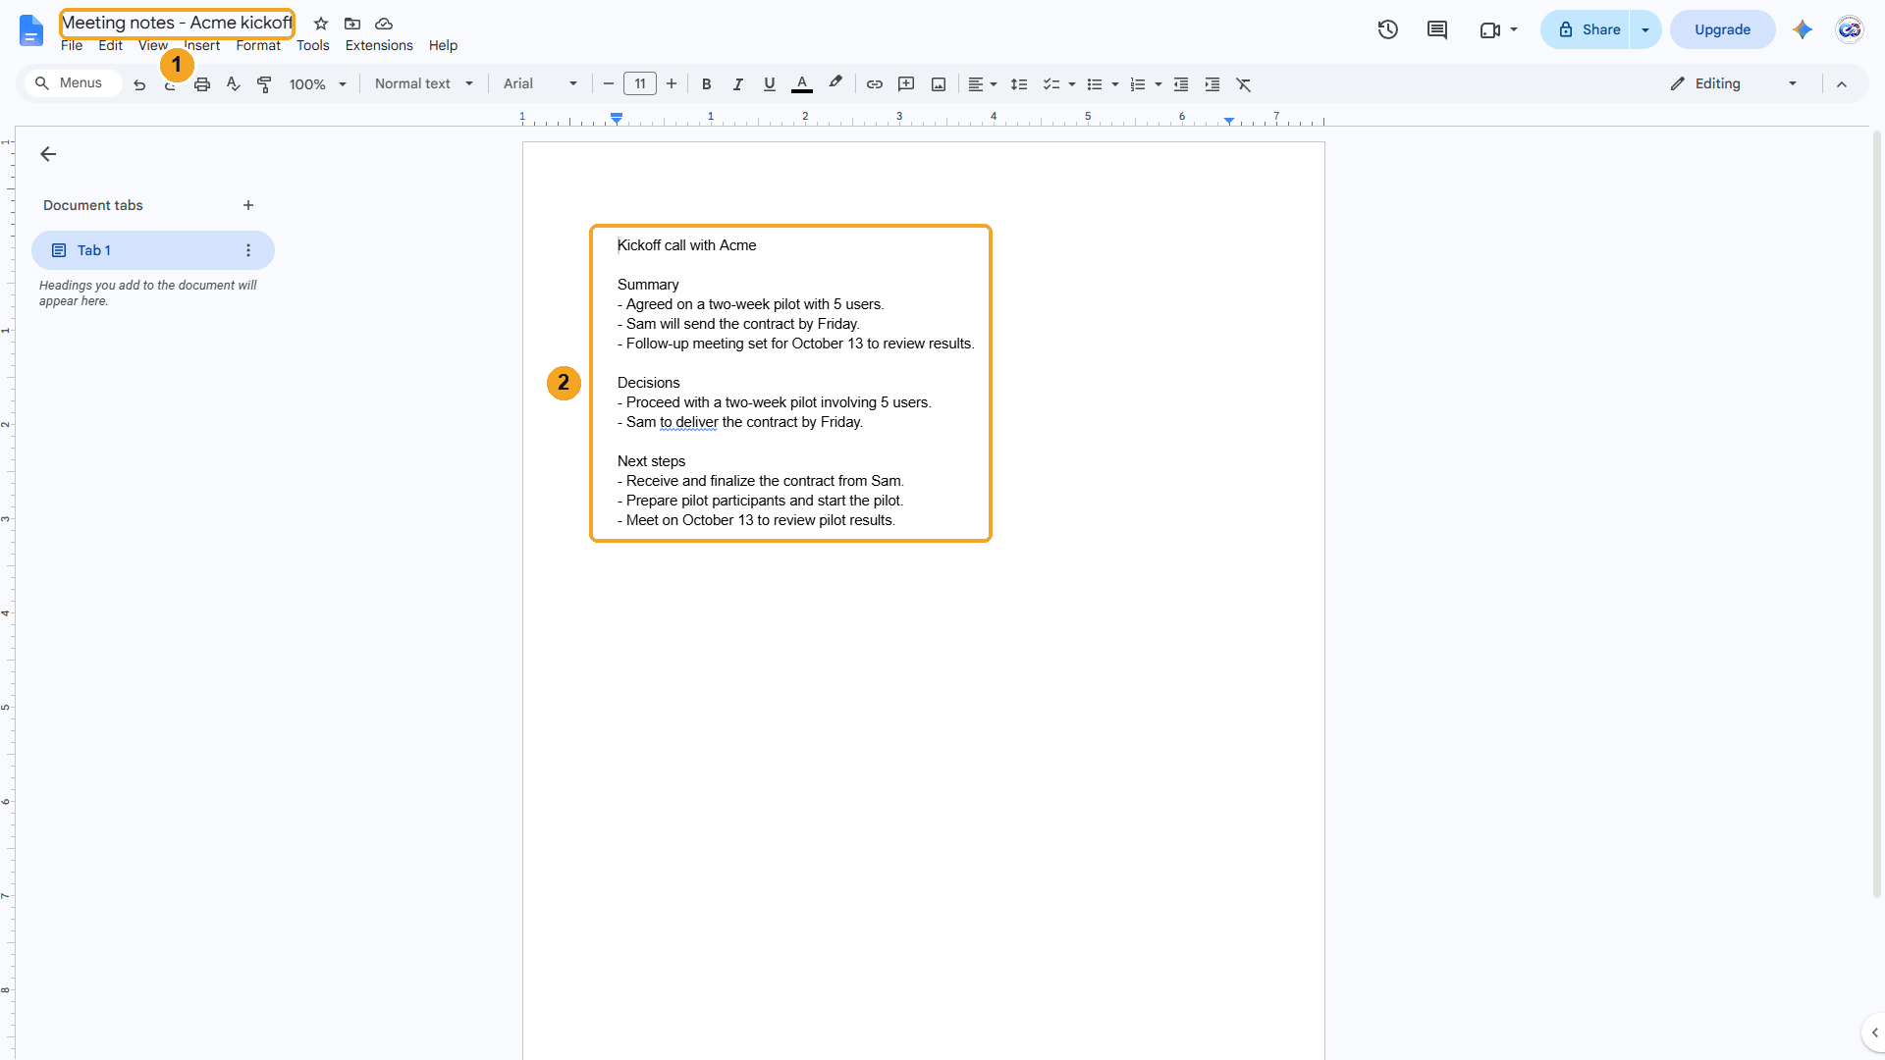Toggle the numbered list

click(x=1138, y=84)
